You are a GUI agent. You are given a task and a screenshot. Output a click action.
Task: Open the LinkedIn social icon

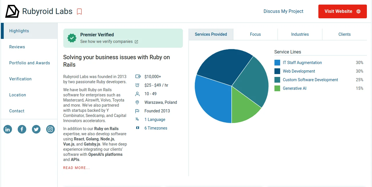point(8,129)
